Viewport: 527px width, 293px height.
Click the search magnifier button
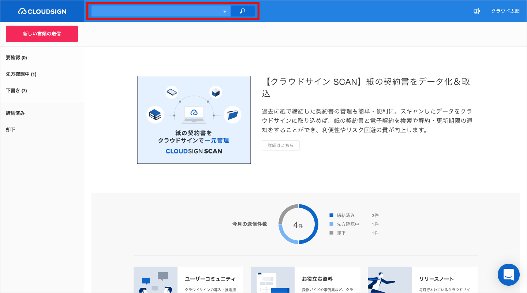click(242, 11)
